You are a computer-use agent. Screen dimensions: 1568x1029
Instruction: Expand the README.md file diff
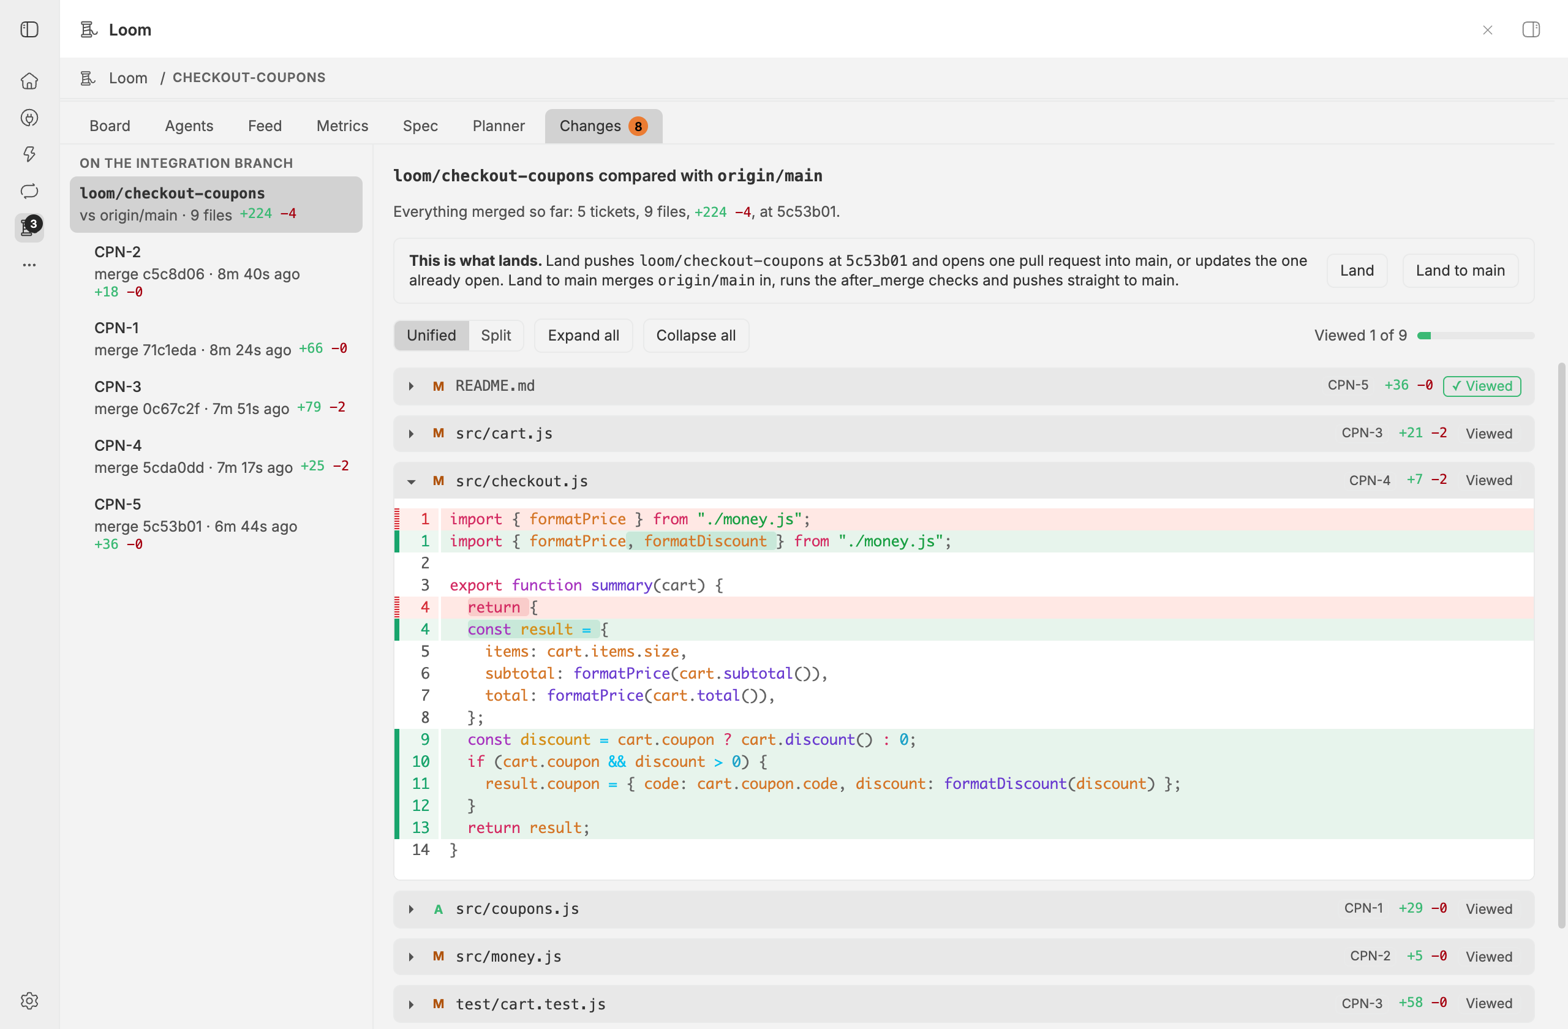(411, 386)
